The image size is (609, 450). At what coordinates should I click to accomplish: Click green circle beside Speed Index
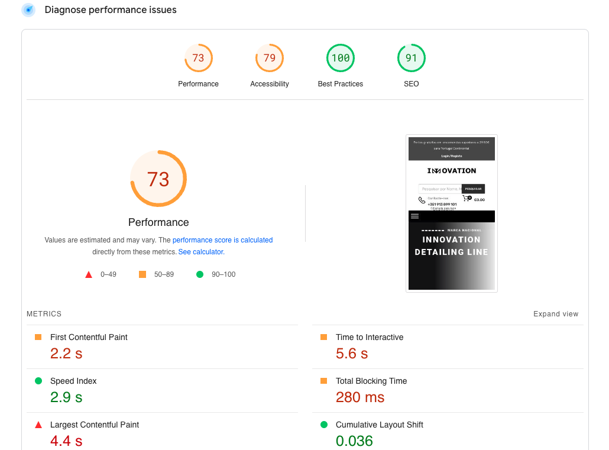tap(38, 381)
